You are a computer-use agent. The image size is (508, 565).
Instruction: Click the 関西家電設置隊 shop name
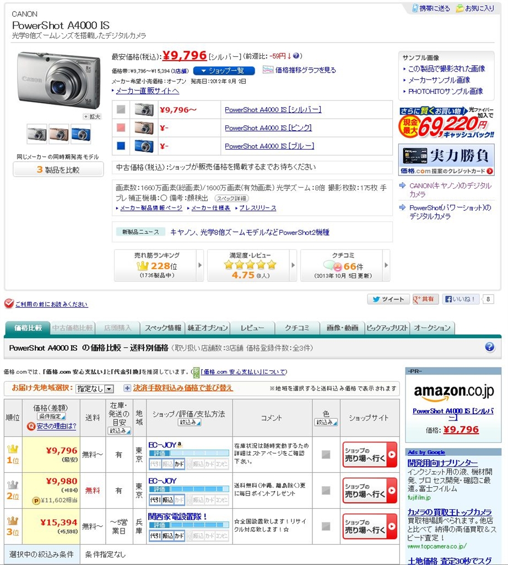(177, 516)
